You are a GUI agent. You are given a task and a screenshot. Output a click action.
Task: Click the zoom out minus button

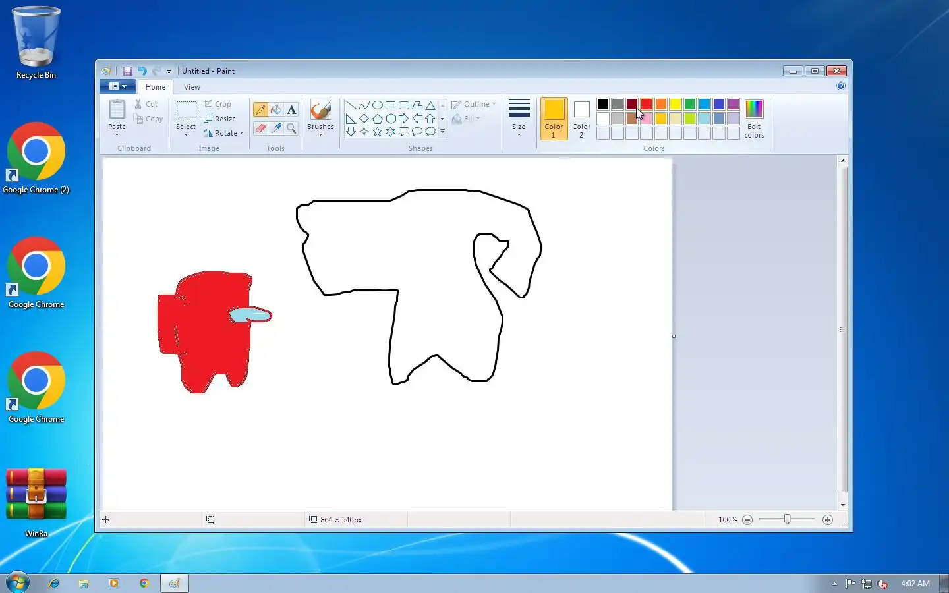(747, 520)
